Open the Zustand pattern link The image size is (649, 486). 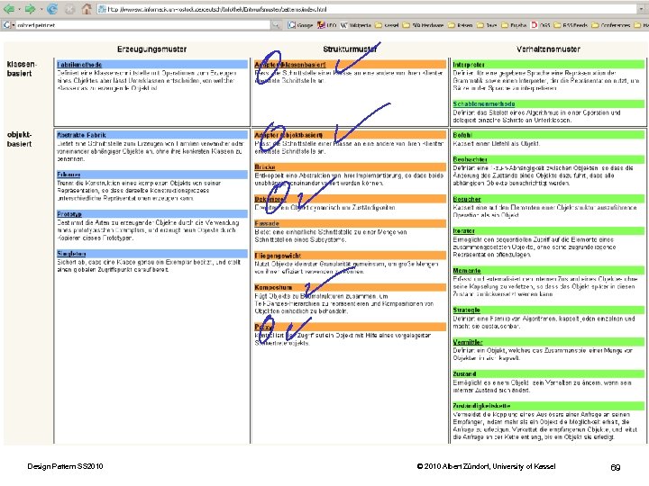point(464,374)
